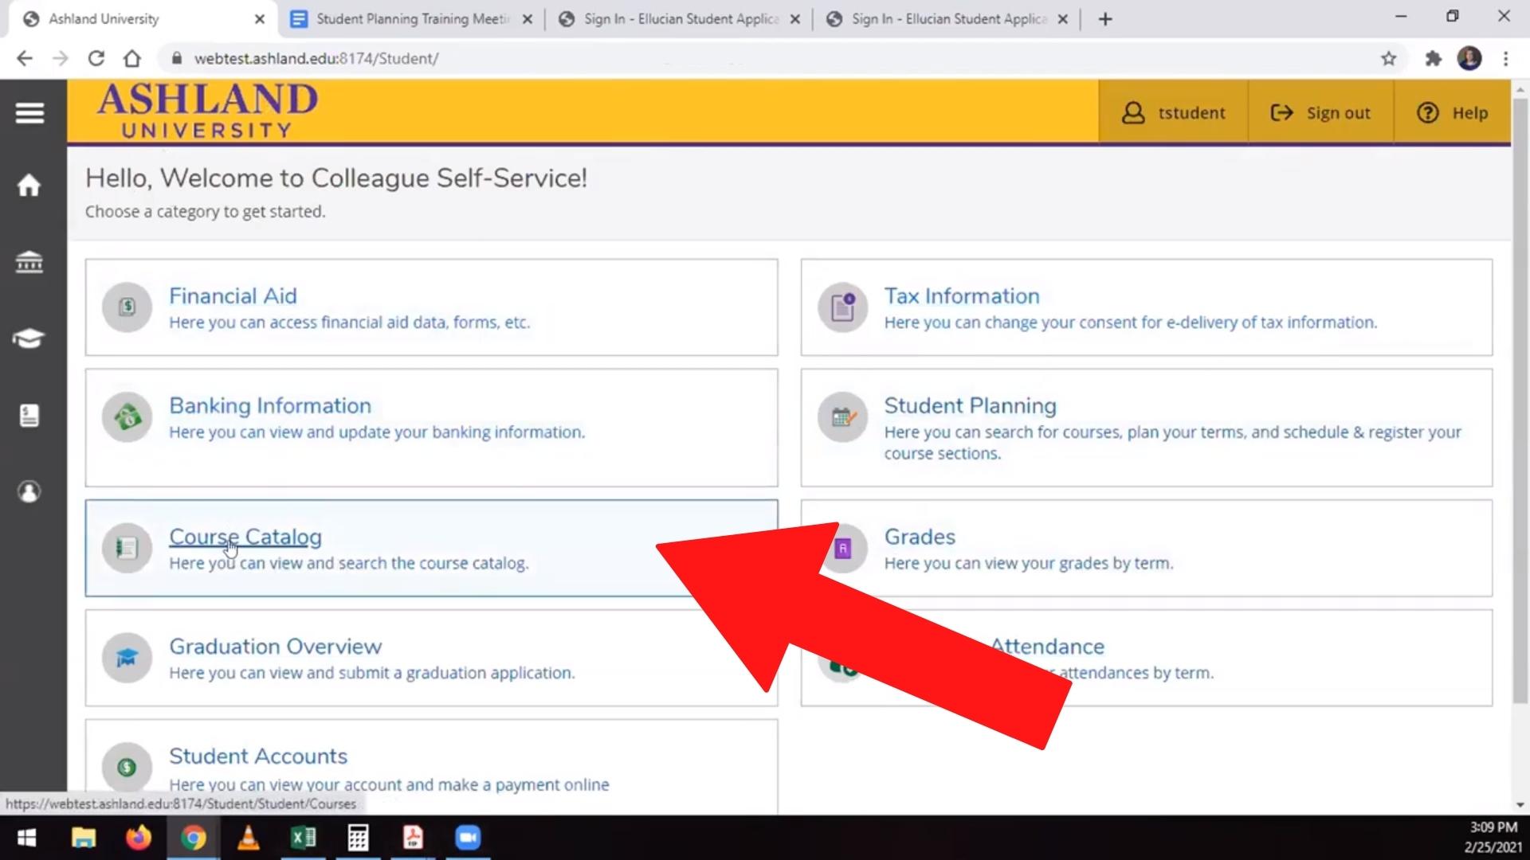This screenshot has height=860, width=1530.
Task: Open the hamburger menu in sidebar
Action: pyautogui.click(x=29, y=113)
